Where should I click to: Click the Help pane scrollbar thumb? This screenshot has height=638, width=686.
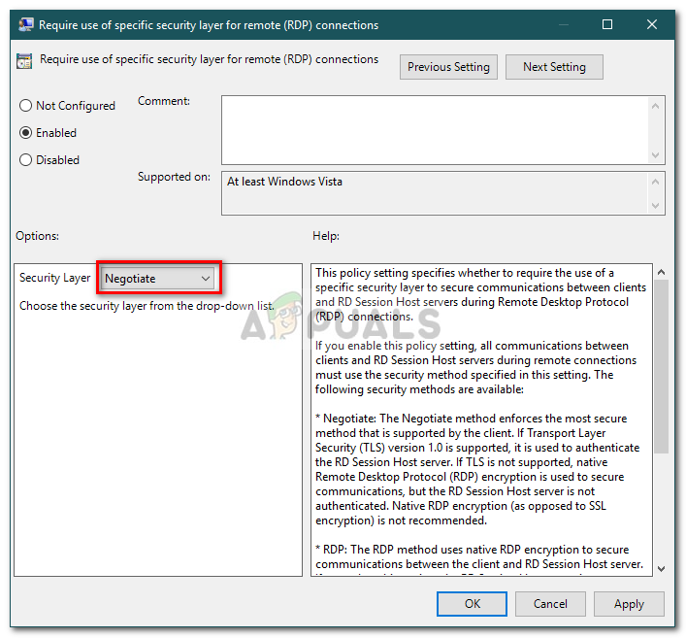(x=661, y=366)
